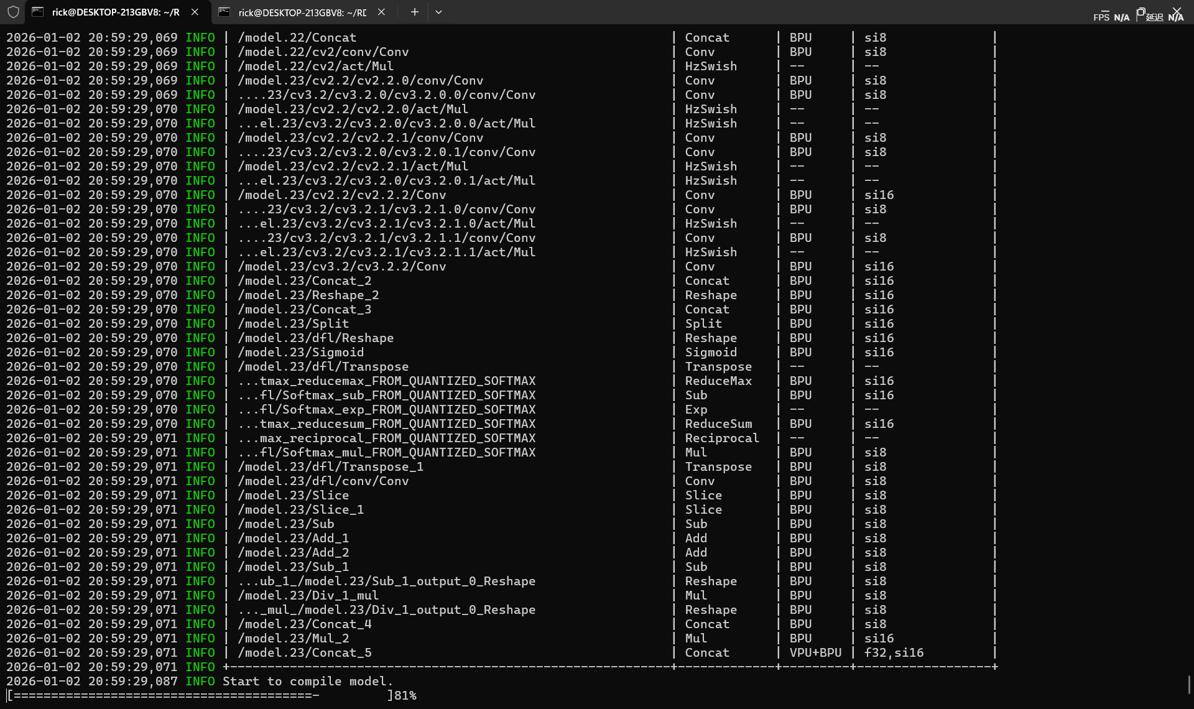The image size is (1194, 709).
Task: Click the terminal vertical scrollbar thumb
Action: 1189,684
